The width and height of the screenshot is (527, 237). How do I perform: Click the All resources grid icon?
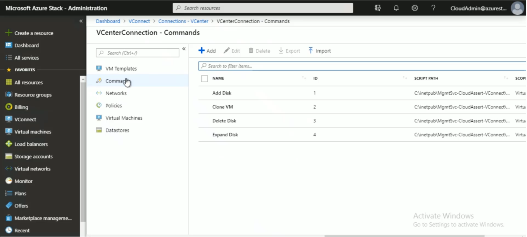[x=9, y=82]
